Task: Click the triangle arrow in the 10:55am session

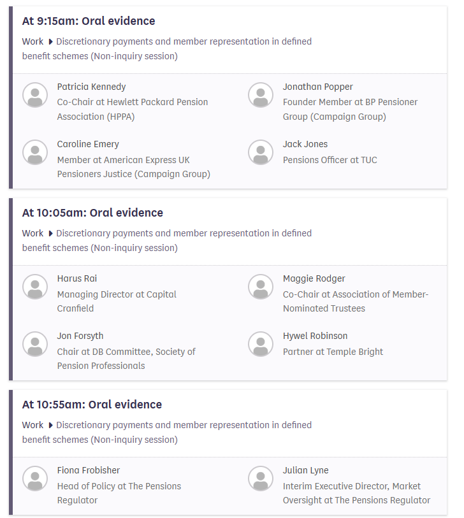Action: coord(50,426)
